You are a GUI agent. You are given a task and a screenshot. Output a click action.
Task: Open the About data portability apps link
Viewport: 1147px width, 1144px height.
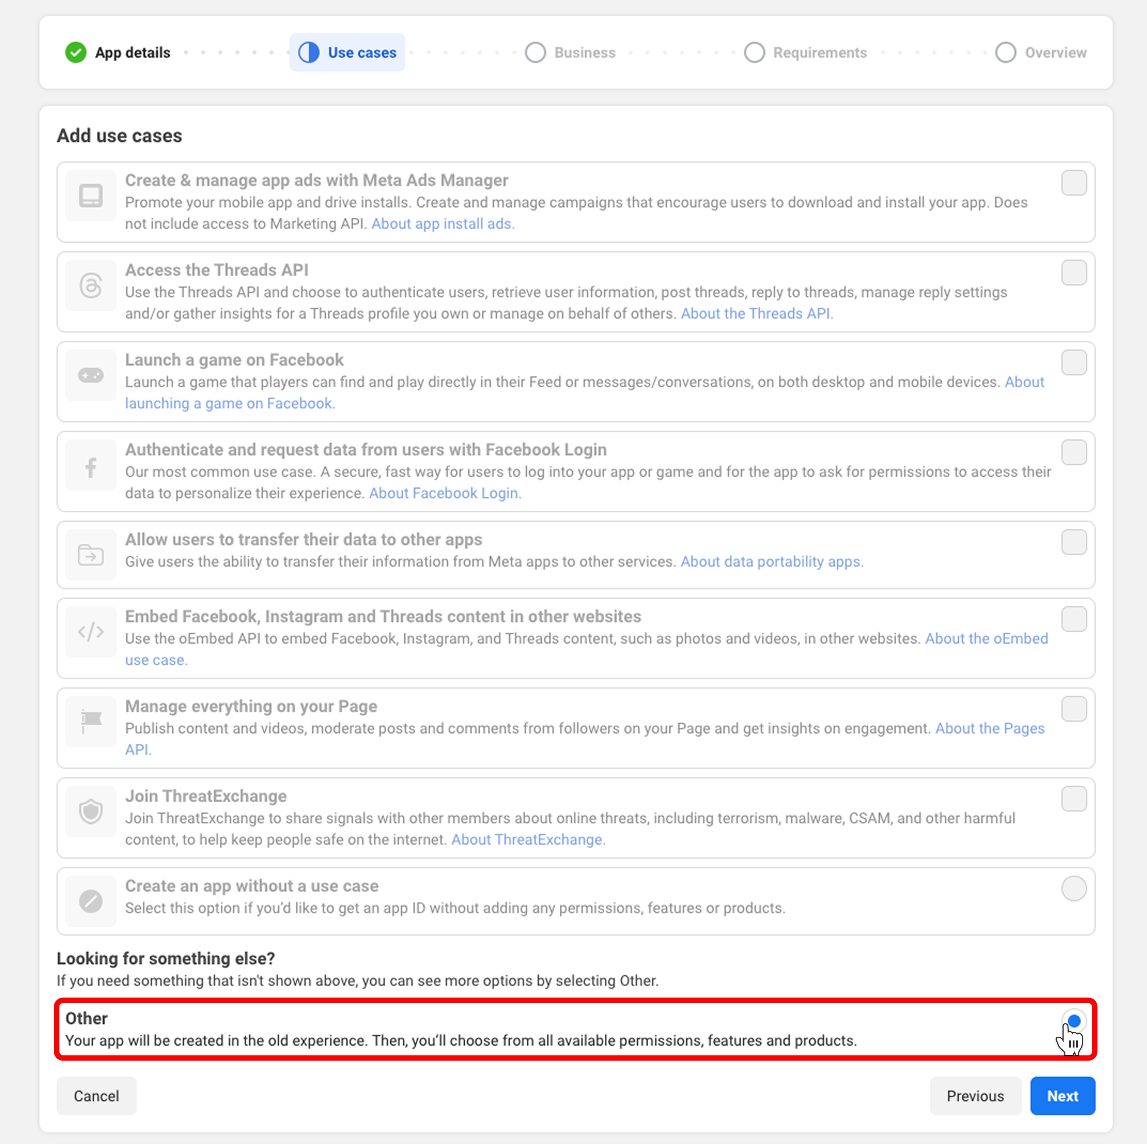pos(772,562)
